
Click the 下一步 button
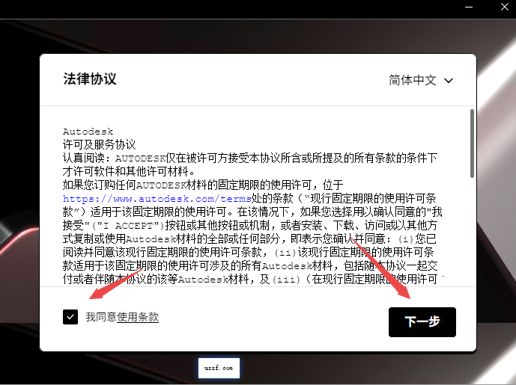click(422, 321)
